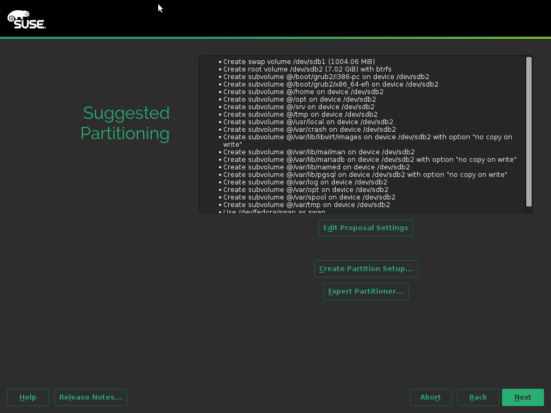Click the @/var/crash subvolume line
The image size is (551, 413).
pyautogui.click(x=309, y=130)
